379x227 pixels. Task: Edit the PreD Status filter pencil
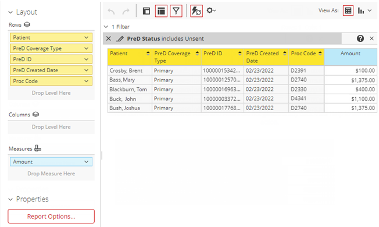point(120,39)
